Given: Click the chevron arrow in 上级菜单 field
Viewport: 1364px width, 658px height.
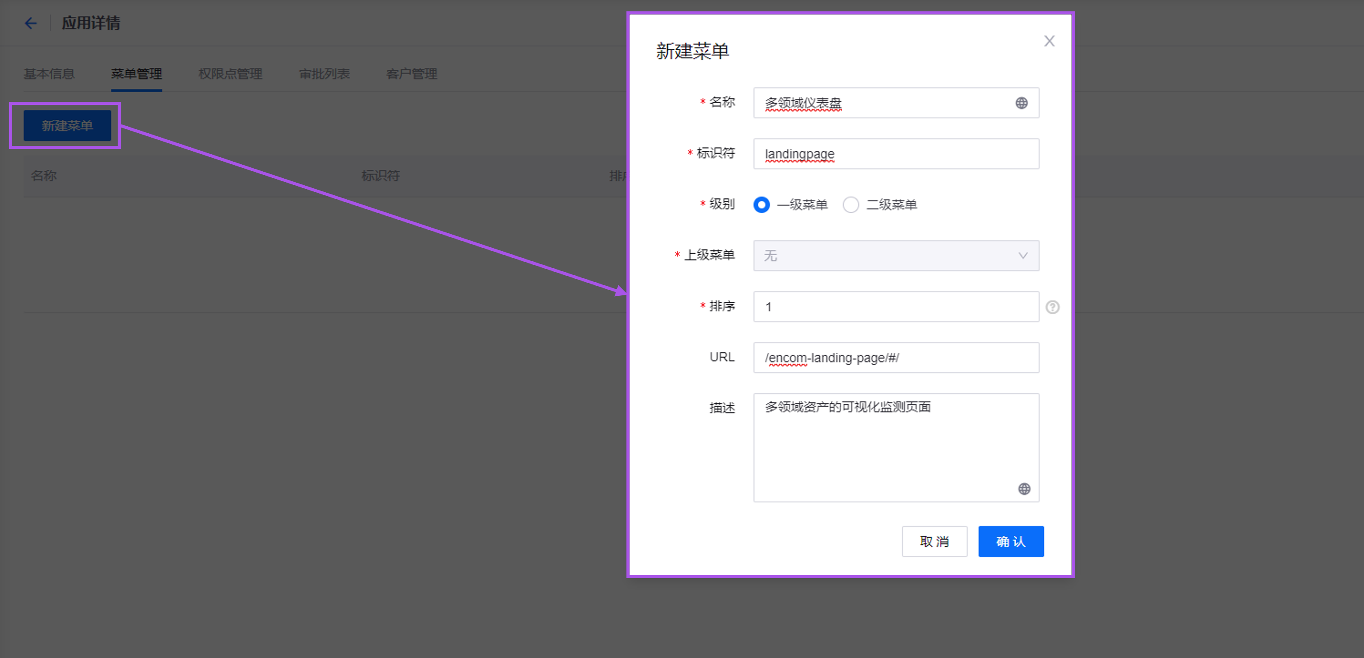Looking at the screenshot, I should [1022, 256].
